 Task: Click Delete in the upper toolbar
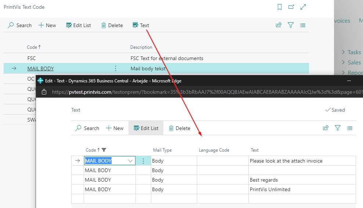click(112, 25)
